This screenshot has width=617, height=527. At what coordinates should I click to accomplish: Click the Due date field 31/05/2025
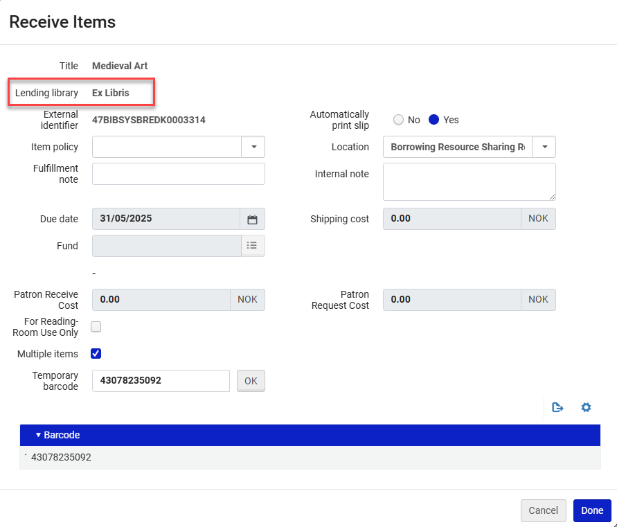166,219
